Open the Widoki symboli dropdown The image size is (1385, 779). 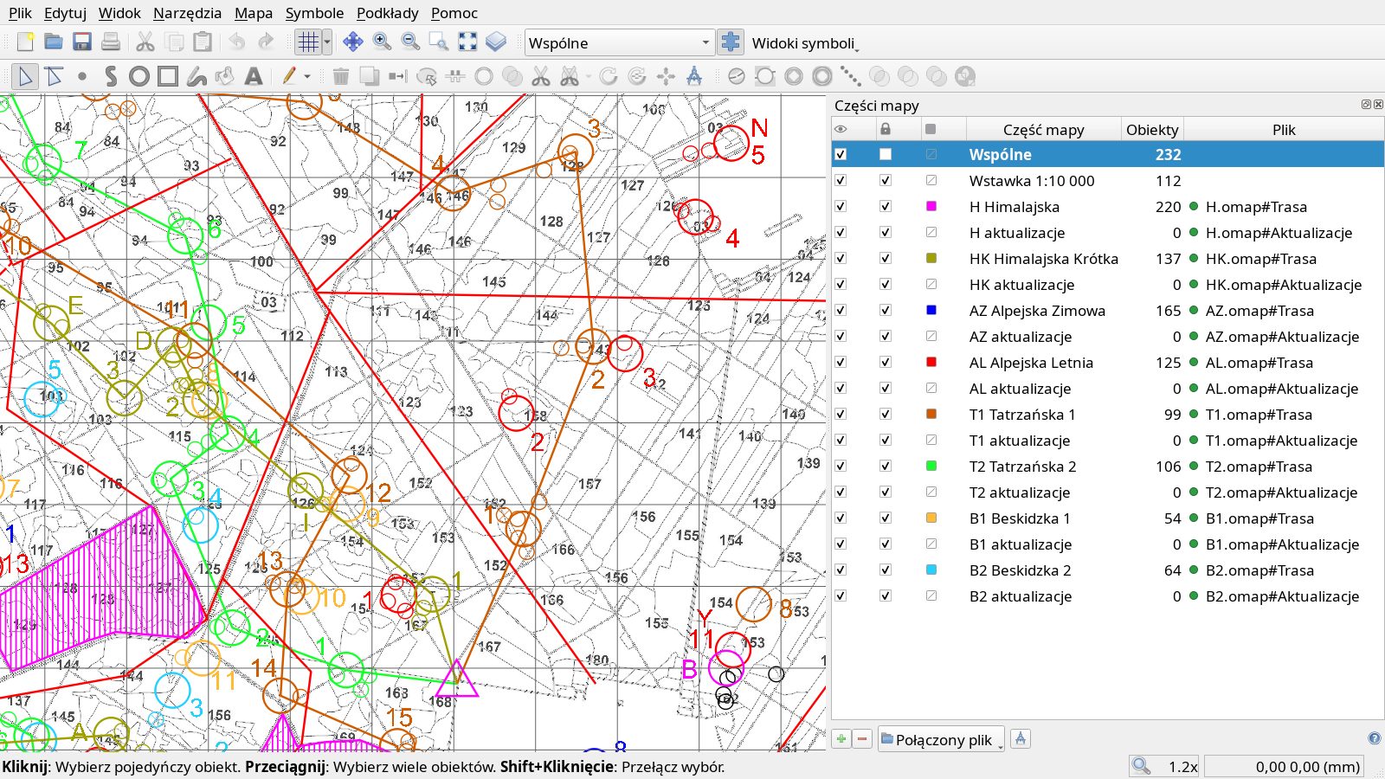(x=805, y=43)
